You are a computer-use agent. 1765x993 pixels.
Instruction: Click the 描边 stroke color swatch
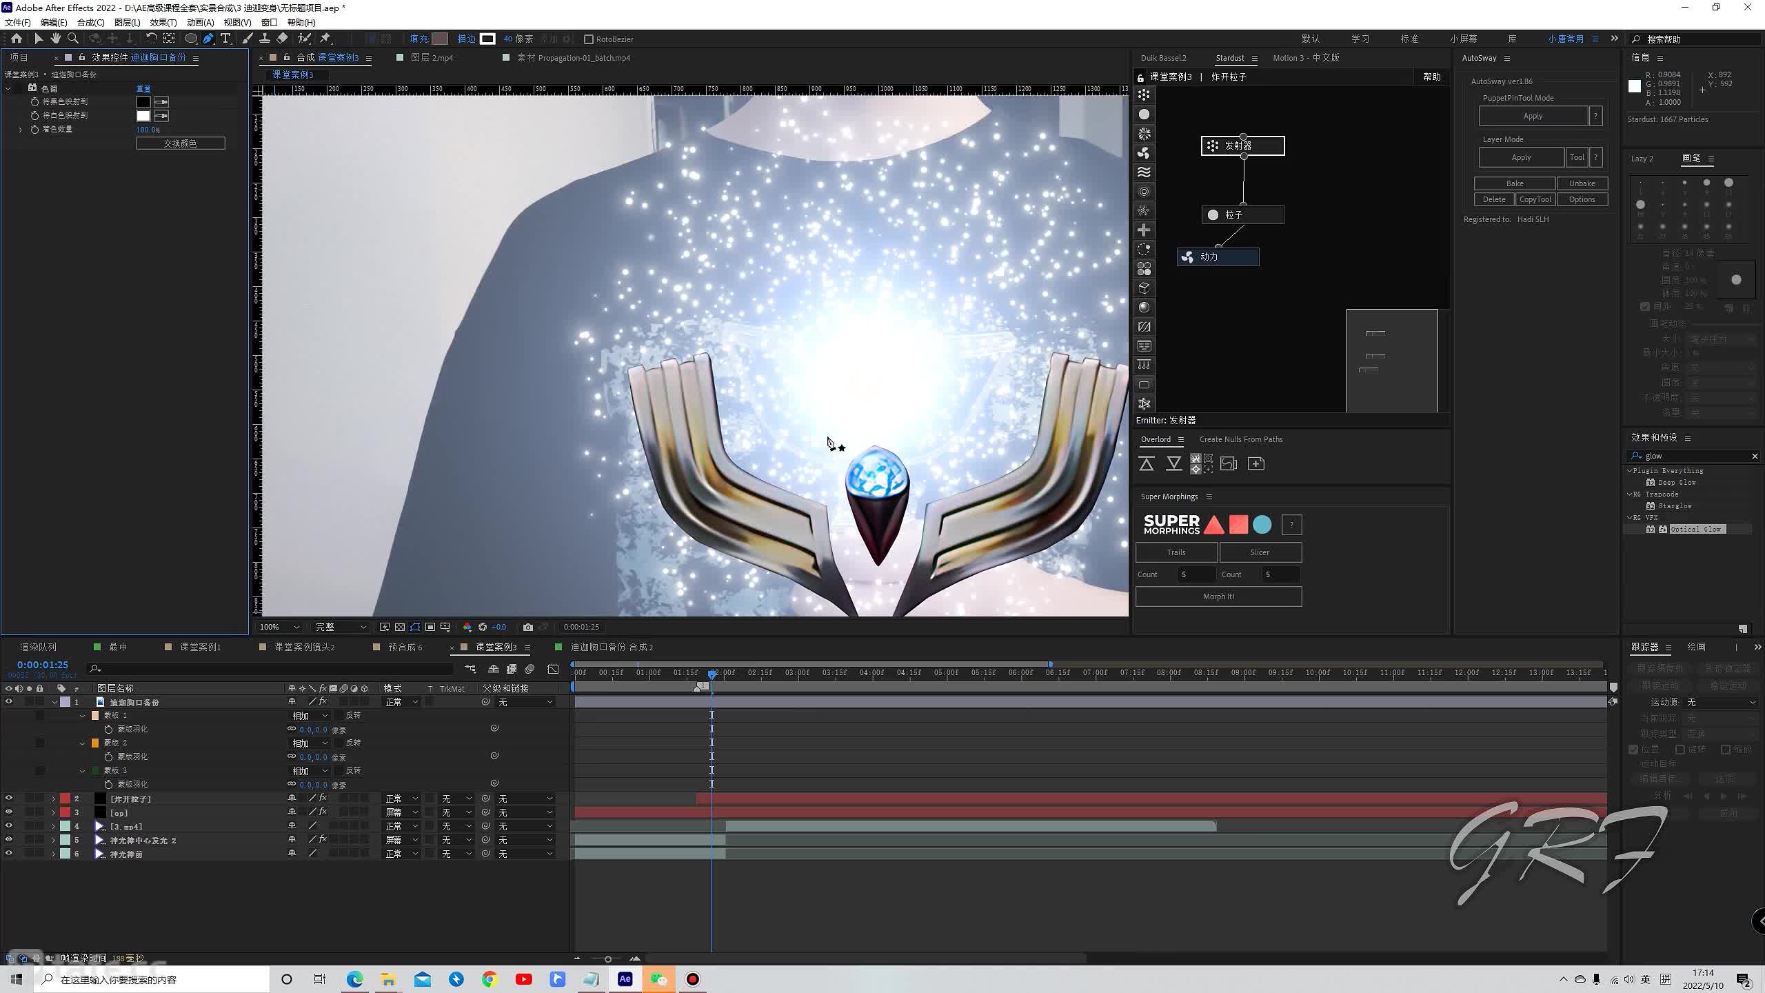[x=487, y=39]
